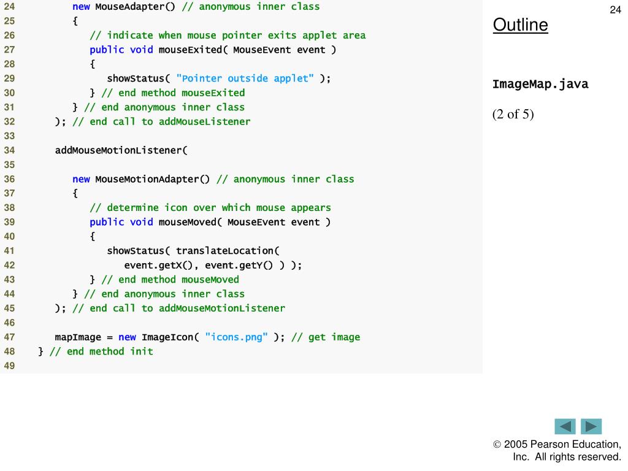Select the "icons.png" string literal
Screen dimensions: 628x471
click(x=236, y=337)
